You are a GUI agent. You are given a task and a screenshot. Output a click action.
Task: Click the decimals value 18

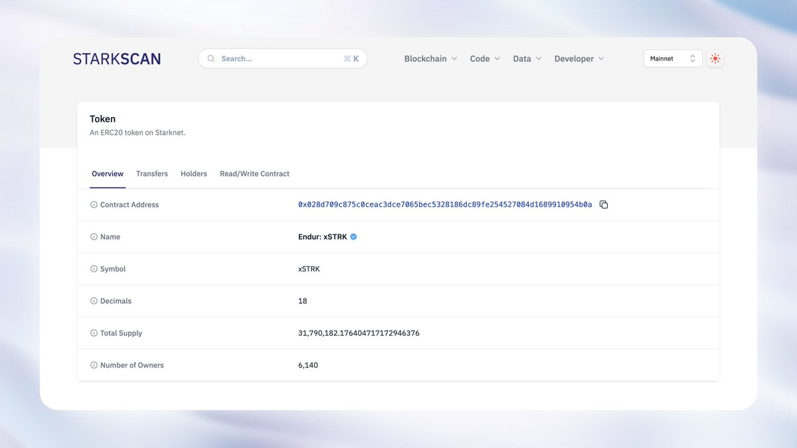tap(303, 301)
